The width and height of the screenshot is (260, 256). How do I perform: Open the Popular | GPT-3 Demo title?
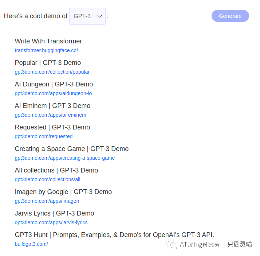pyautogui.click(x=48, y=63)
